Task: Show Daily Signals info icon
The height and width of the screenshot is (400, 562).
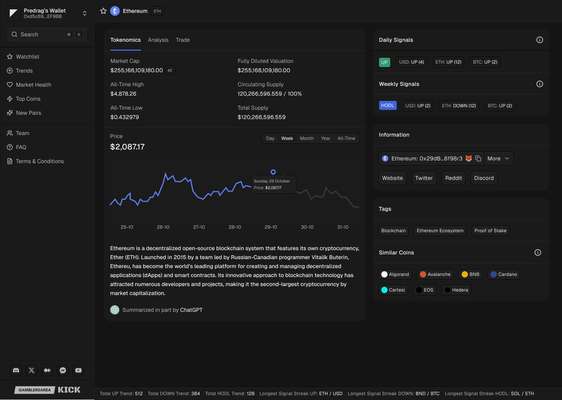Action: click(x=540, y=40)
